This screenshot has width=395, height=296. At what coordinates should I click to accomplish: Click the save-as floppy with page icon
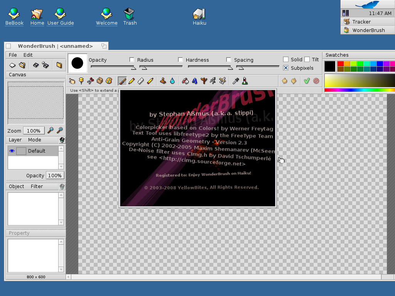[46, 65]
